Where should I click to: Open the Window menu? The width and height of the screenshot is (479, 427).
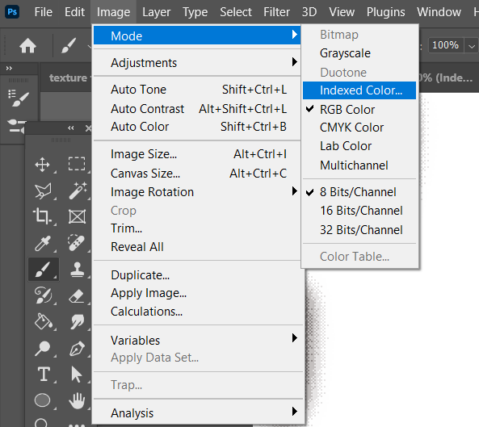click(439, 12)
